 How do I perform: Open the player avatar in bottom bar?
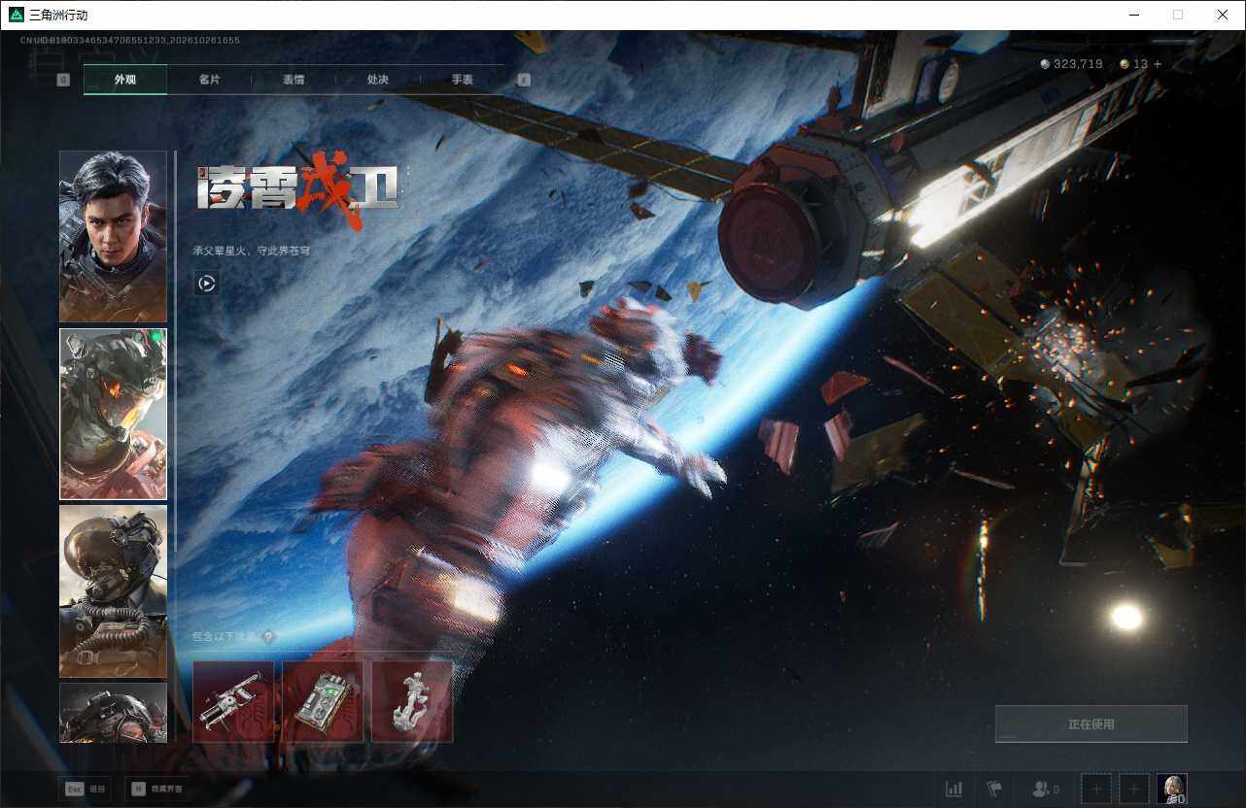click(1172, 789)
